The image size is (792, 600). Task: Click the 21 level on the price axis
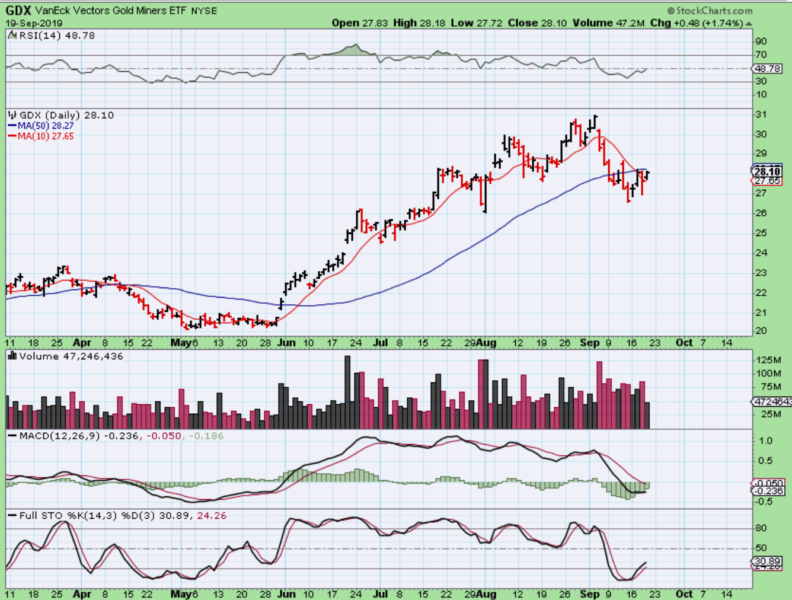point(761,312)
